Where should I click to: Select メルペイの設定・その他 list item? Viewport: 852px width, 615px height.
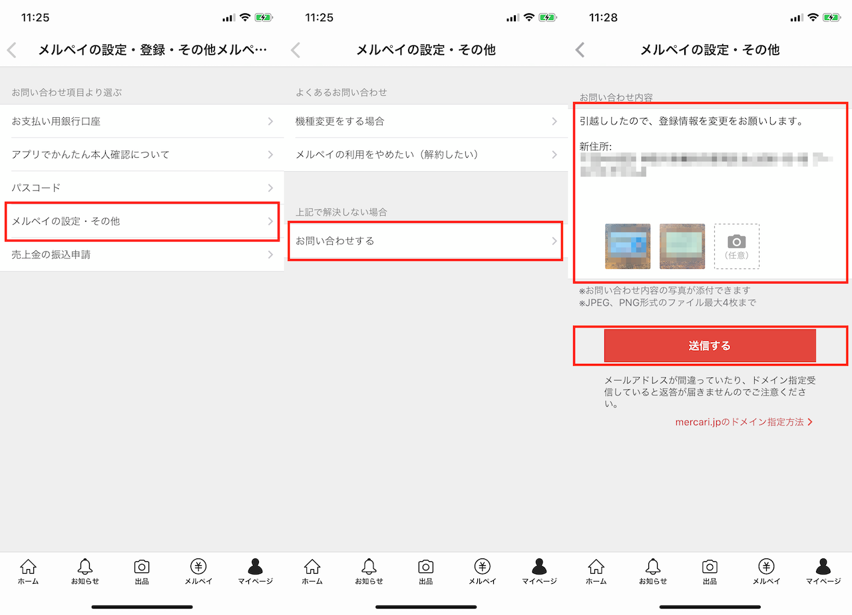(142, 221)
